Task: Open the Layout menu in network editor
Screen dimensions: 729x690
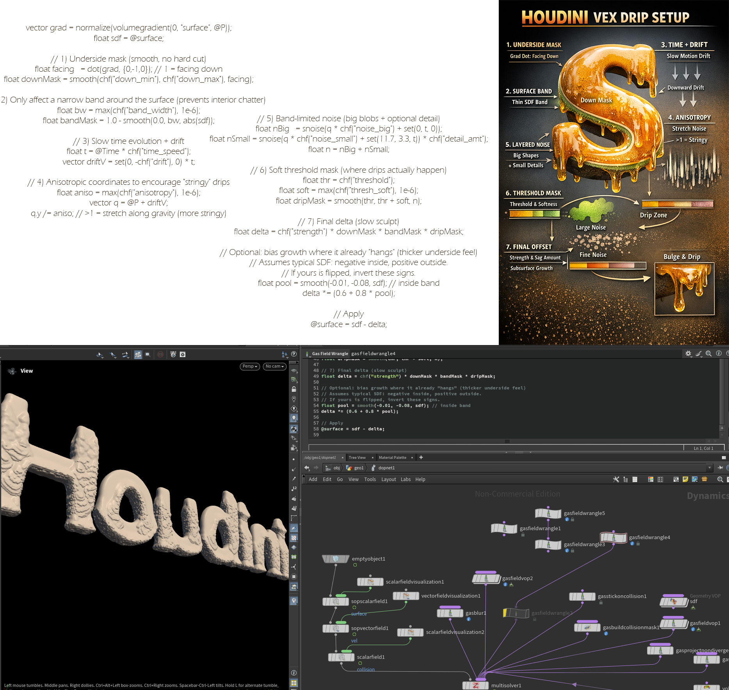Action: [x=388, y=479]
